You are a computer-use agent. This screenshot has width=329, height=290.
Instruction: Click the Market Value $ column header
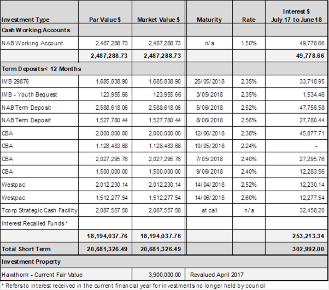[158, 20]
